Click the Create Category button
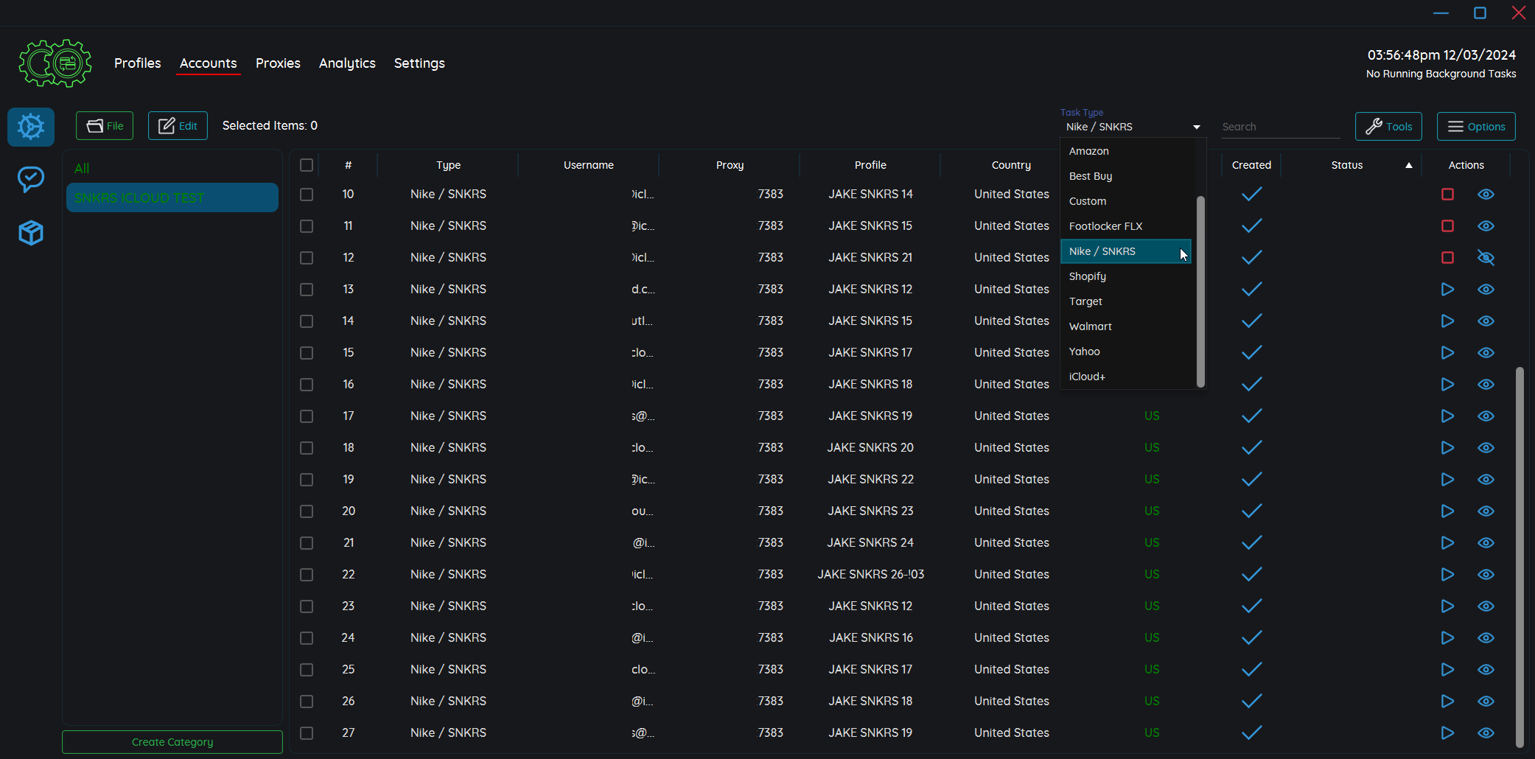The width and height of the screenshot is (1535, 759). pyautogui.click(x=172, y=742)
